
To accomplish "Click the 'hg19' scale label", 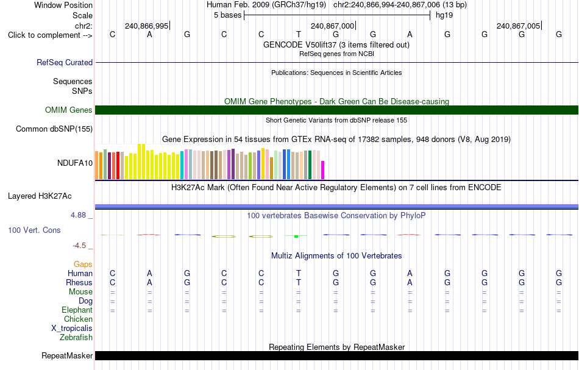I will pos(444,15).
